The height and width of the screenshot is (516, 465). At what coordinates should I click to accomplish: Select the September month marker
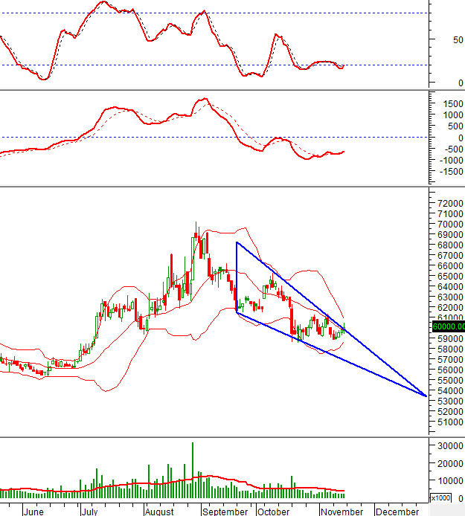click(x=224, y=512)
